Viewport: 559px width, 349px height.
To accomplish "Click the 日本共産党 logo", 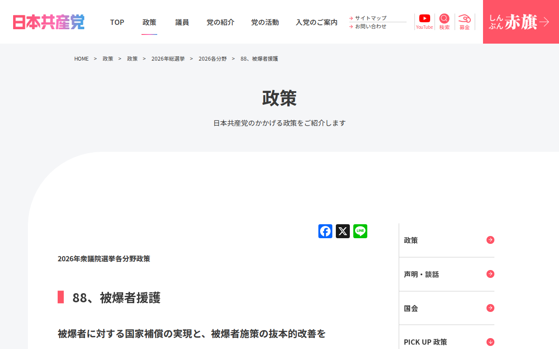I will click(48, 22).
